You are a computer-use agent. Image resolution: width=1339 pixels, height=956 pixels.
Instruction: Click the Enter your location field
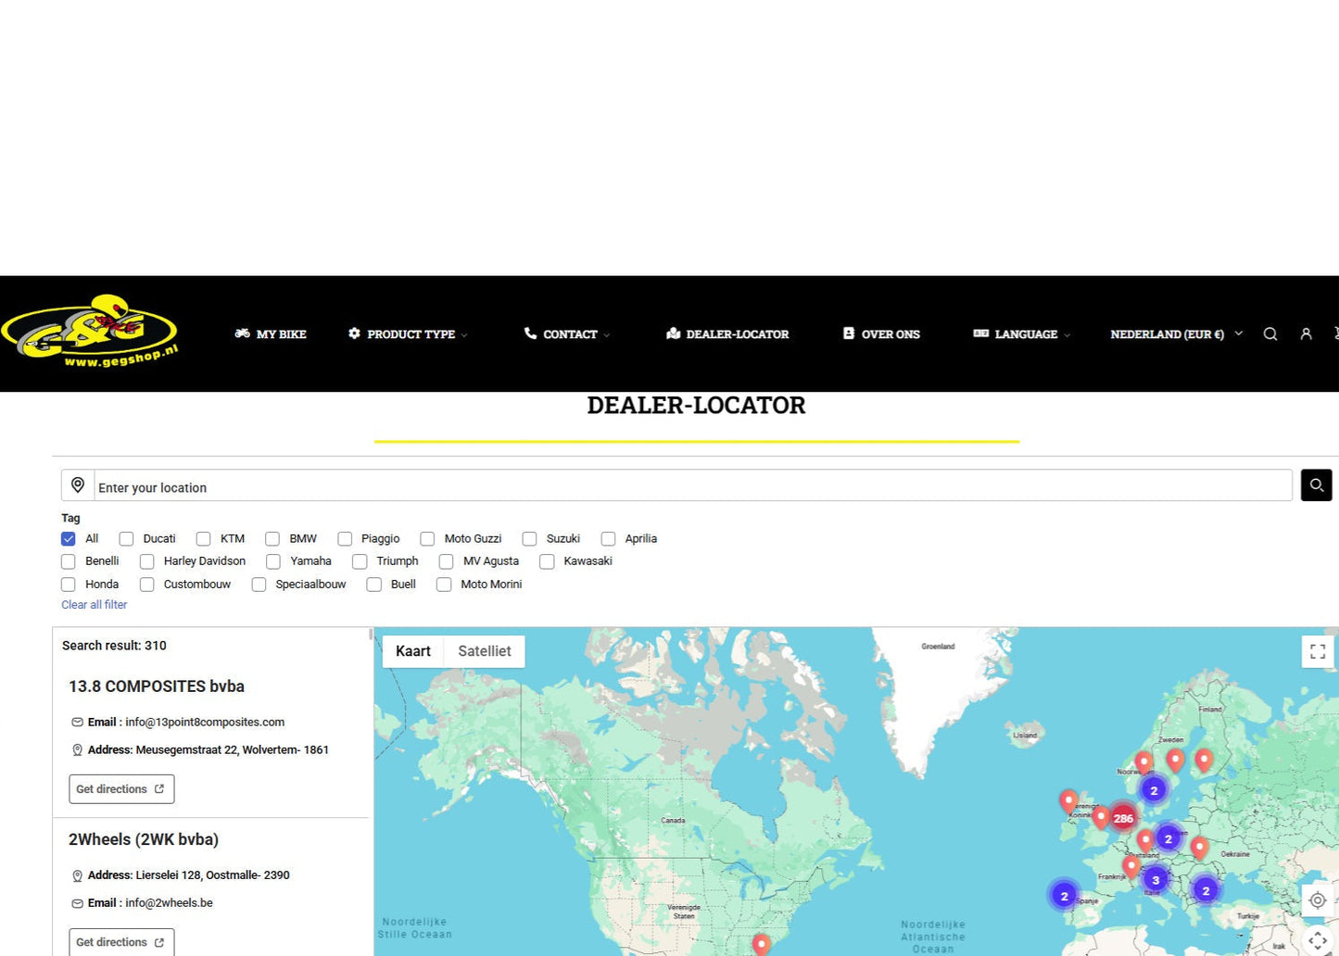[x=692, y=487]
